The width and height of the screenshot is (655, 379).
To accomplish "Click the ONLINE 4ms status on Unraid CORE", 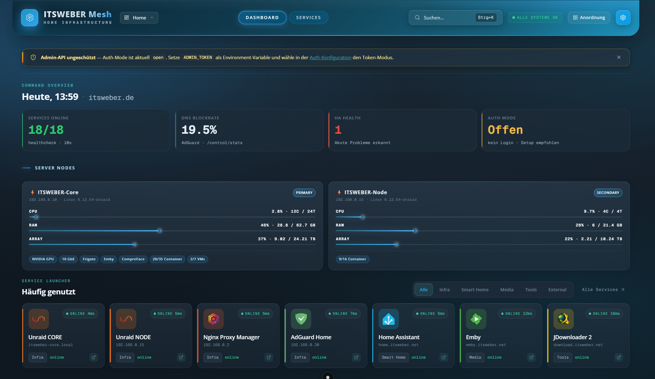I will pos(80,314).
